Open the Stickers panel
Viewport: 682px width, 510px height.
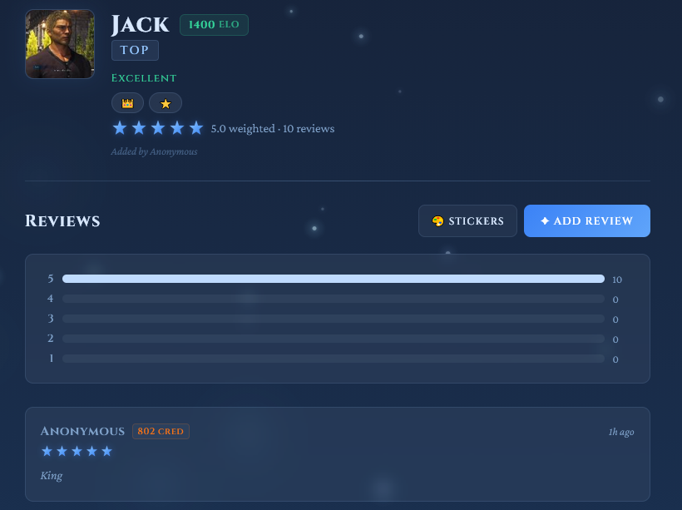(467, 221)
